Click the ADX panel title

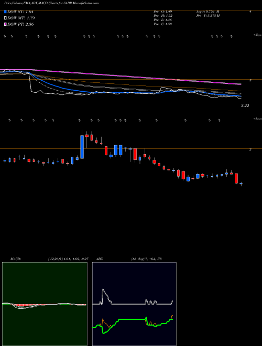coord(100,259)
